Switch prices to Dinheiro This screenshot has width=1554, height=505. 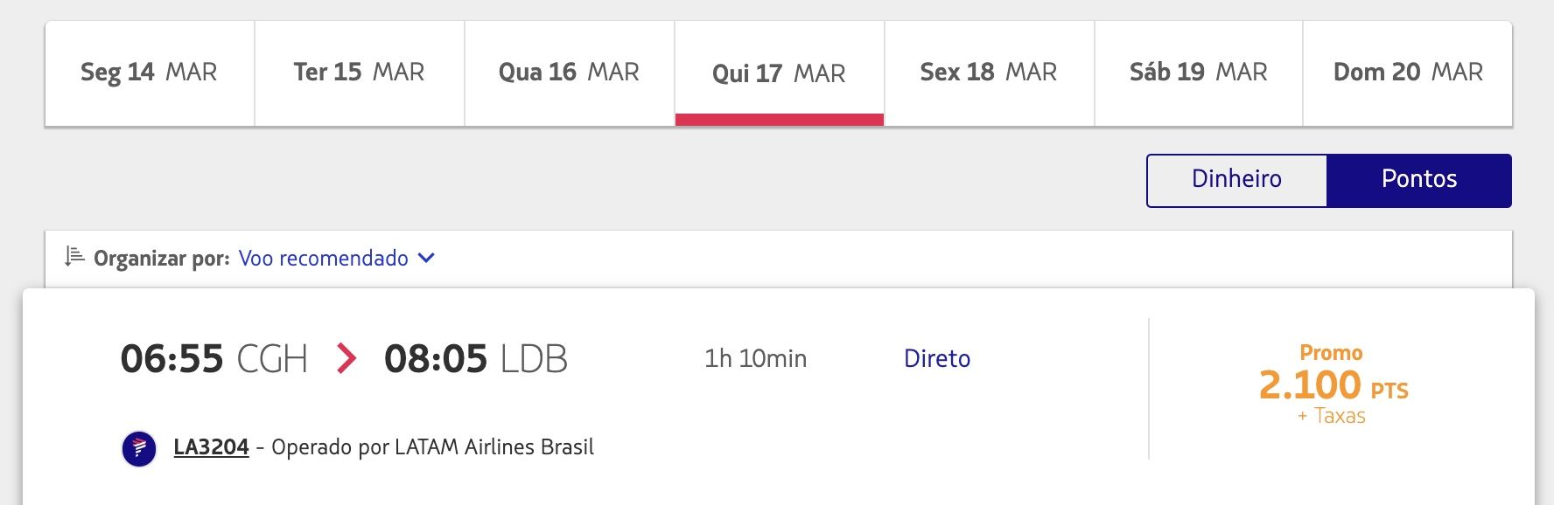tap(1237, 180)
